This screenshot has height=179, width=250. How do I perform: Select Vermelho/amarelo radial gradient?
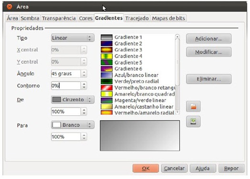138,112
